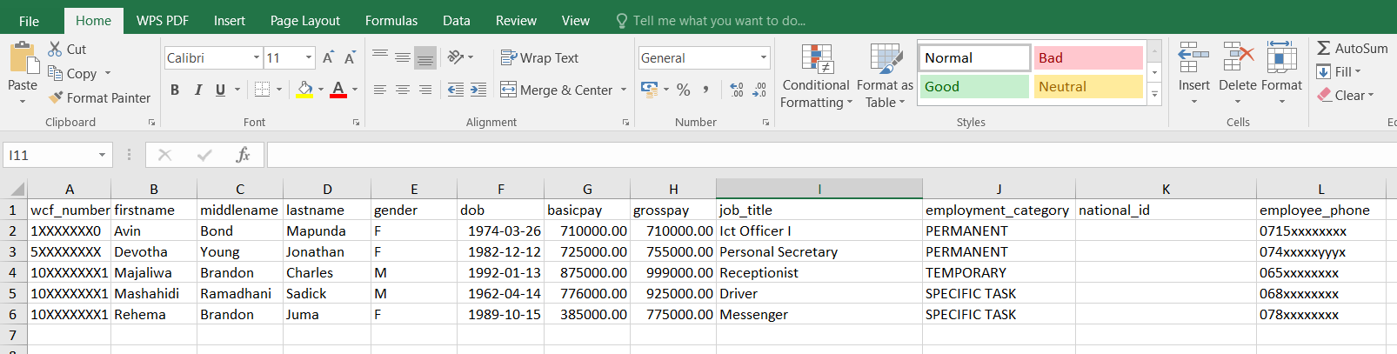Switch to the Data tab
Screen dimensions: 1397x354
(457, 21)
